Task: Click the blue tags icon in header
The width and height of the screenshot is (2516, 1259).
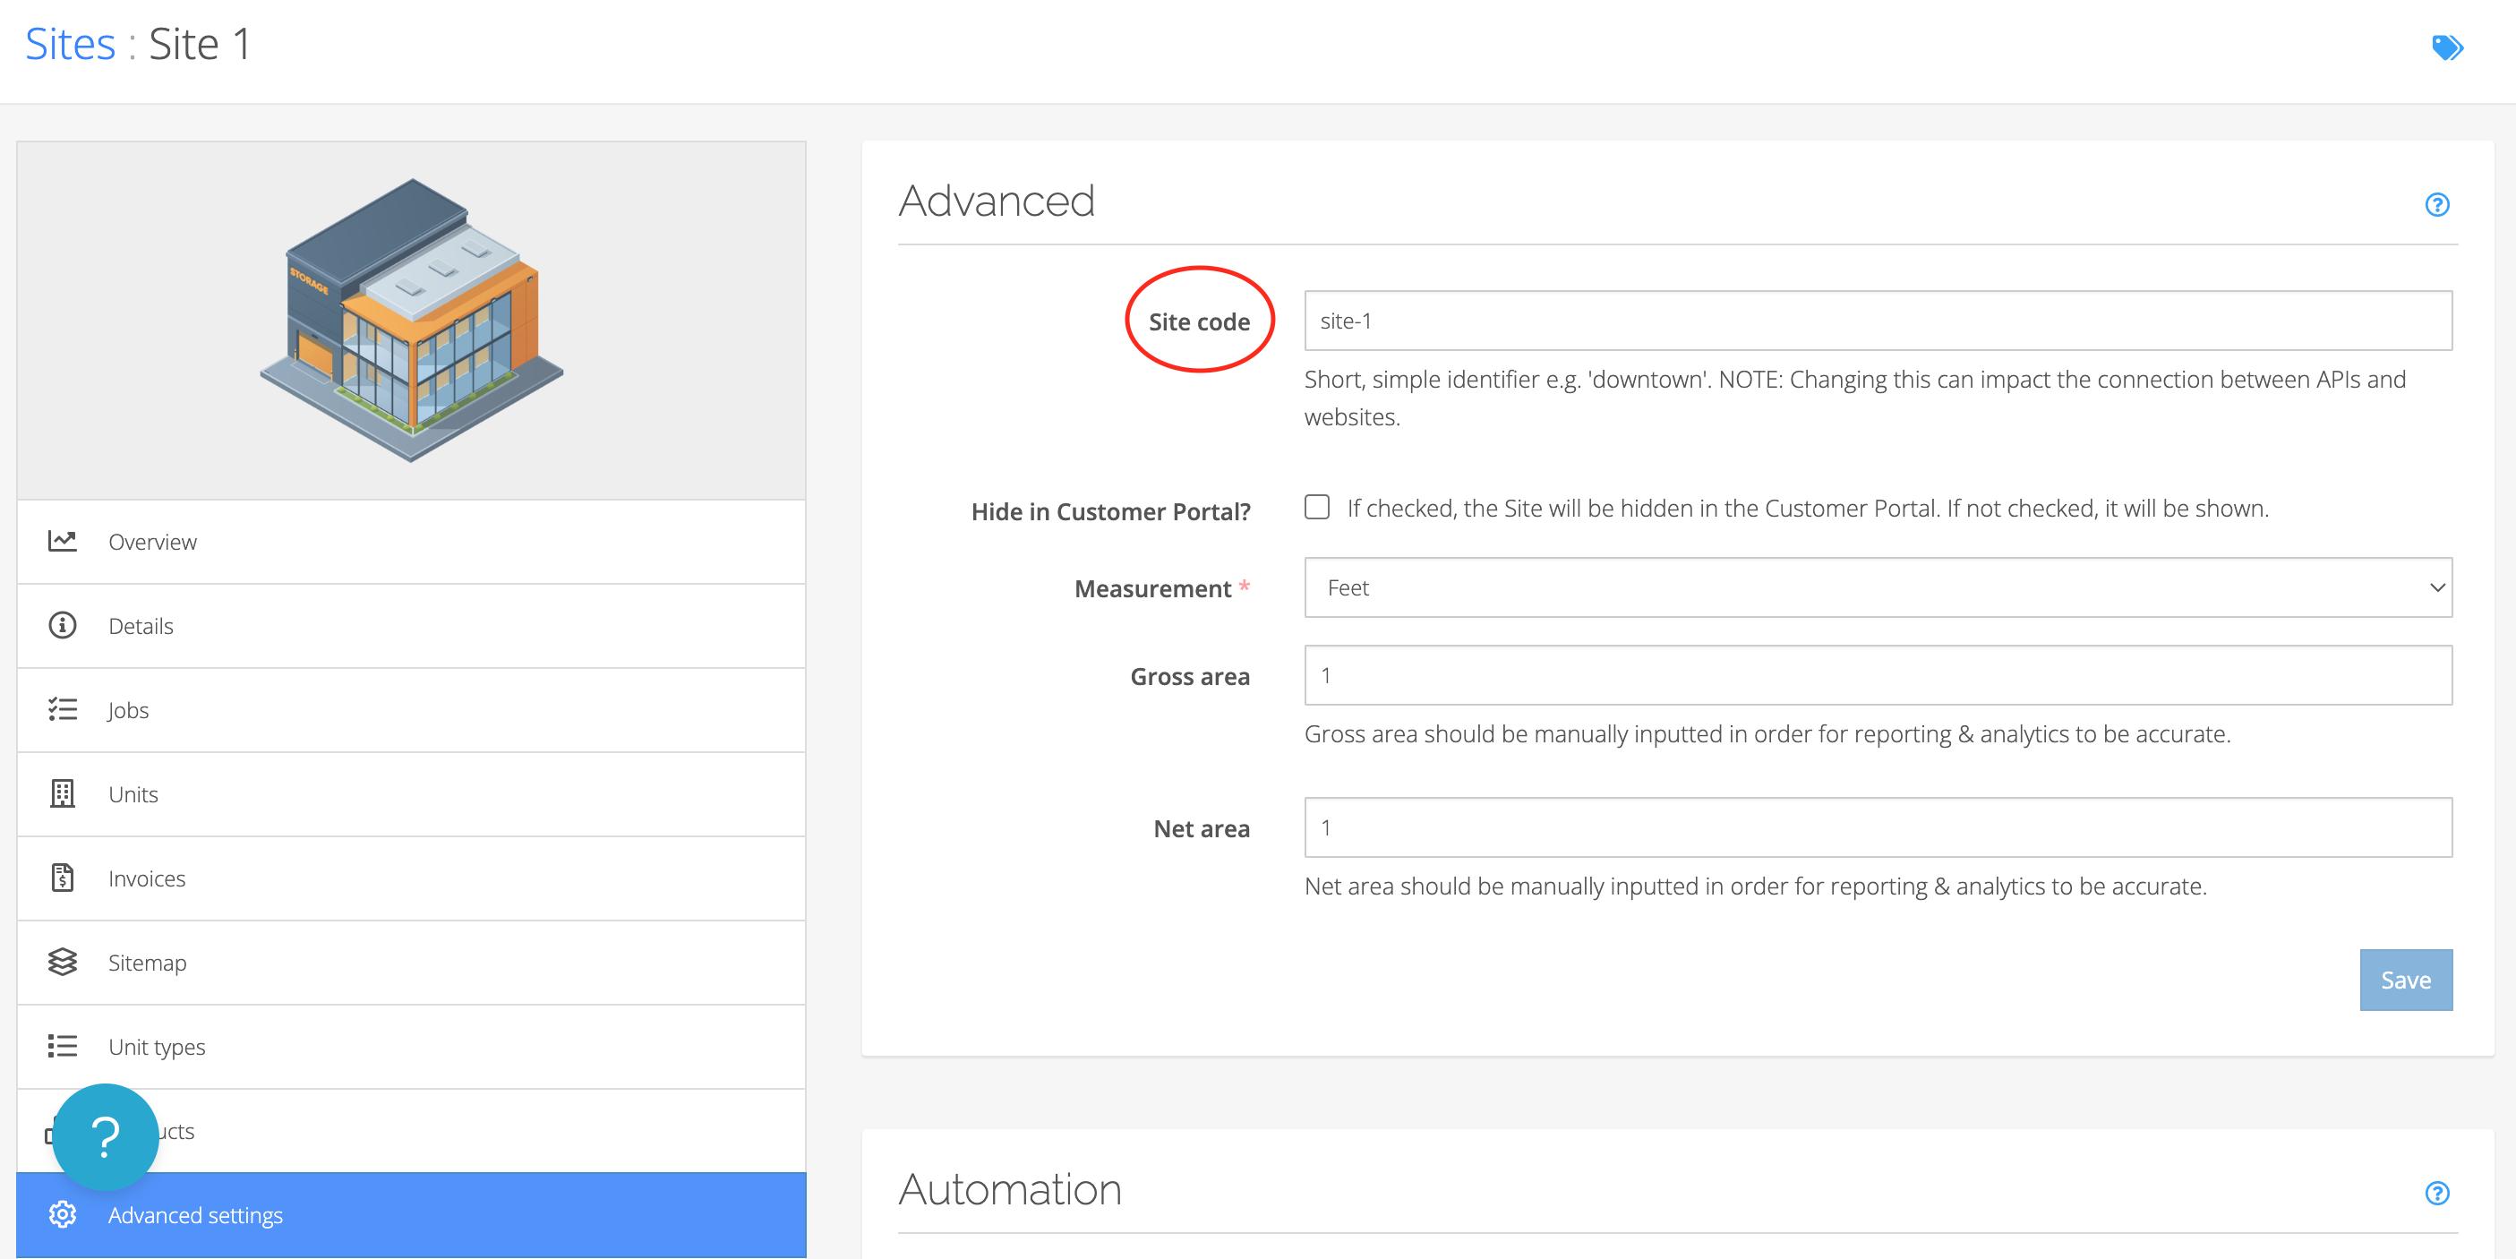Action: [2447, 46]
